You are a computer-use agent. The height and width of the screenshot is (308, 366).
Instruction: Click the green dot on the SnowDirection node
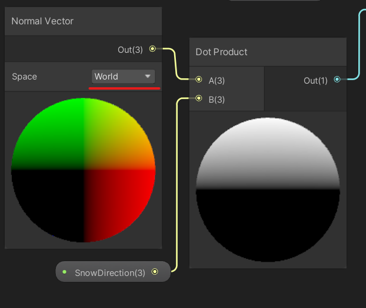click(x=65, y=272)
